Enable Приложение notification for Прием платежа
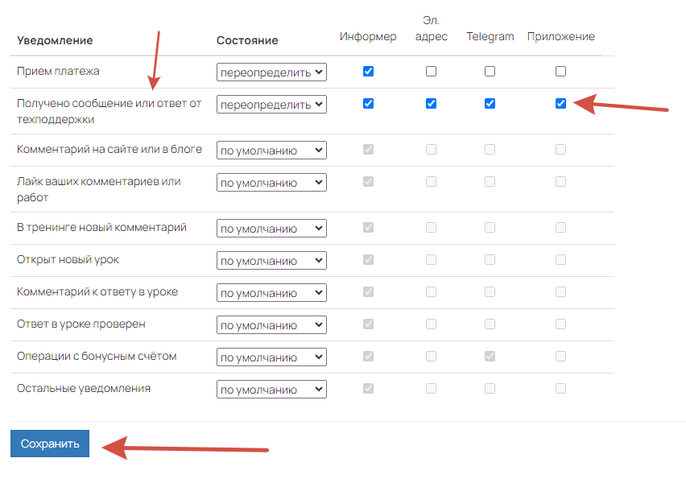The width and height of the screenshot is (686, 483). point(560,71)
